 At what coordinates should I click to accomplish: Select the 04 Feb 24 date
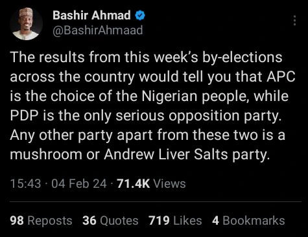pos(79,184)
